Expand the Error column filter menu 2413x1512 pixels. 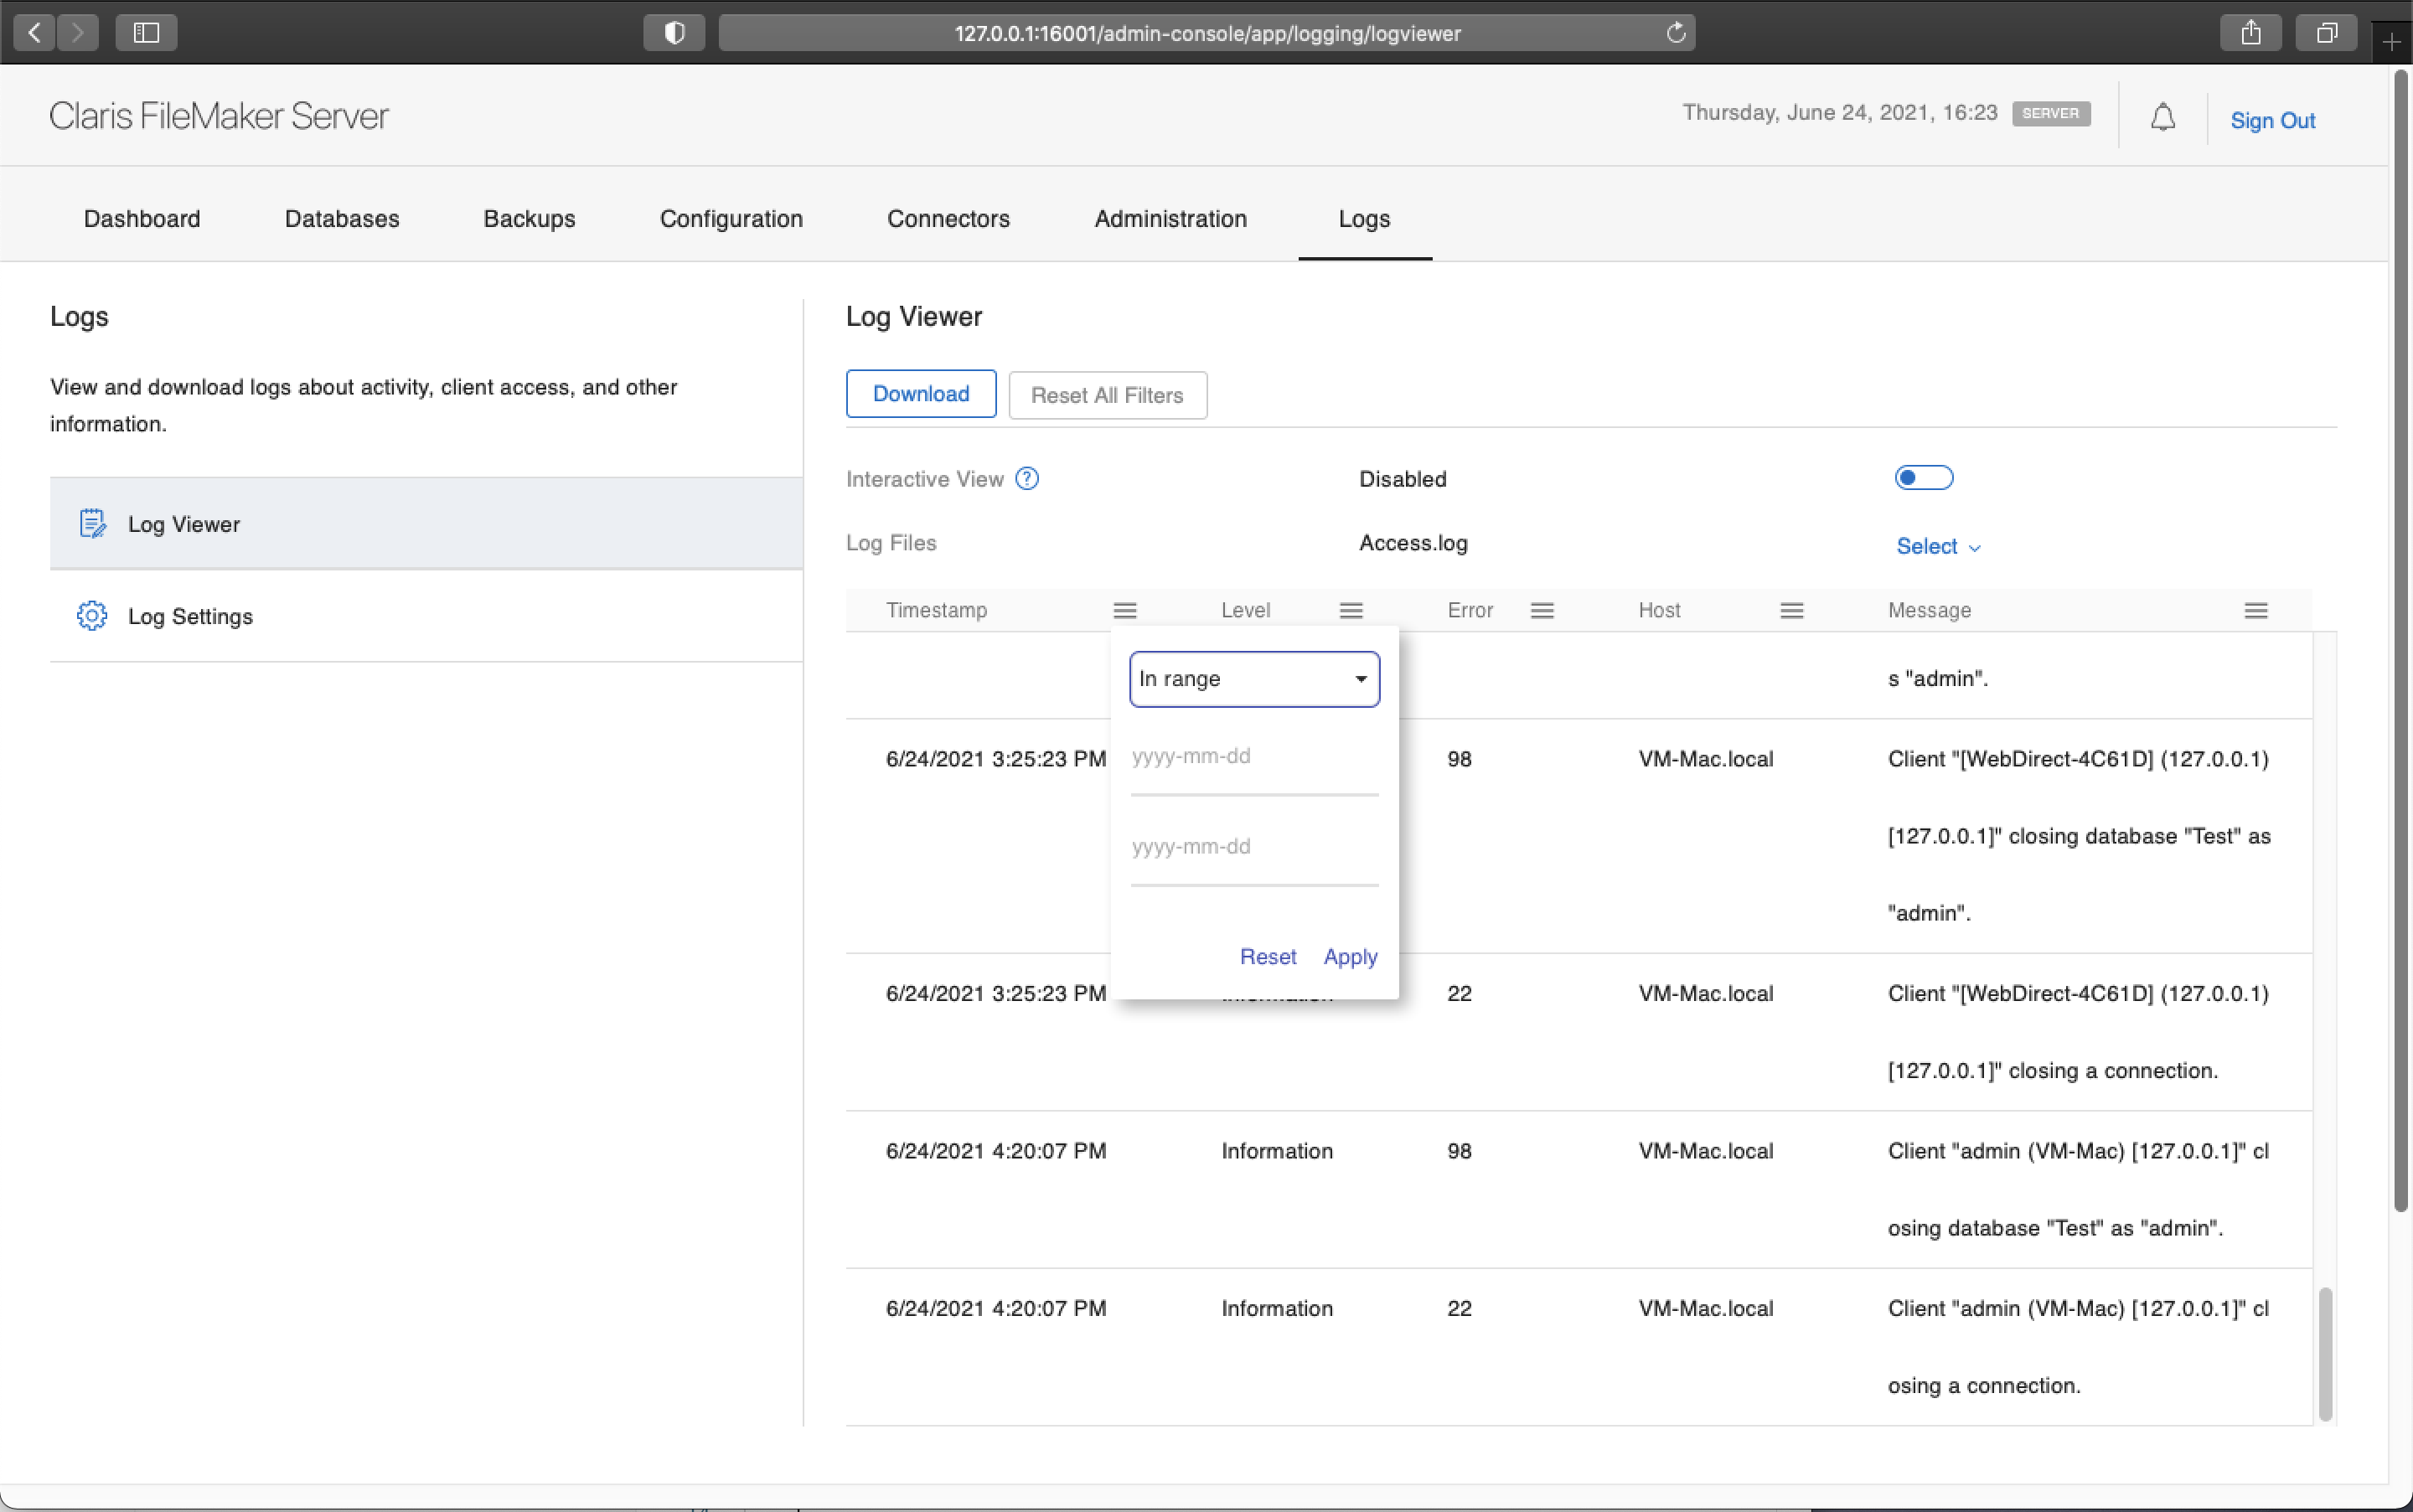(1542, 610)
